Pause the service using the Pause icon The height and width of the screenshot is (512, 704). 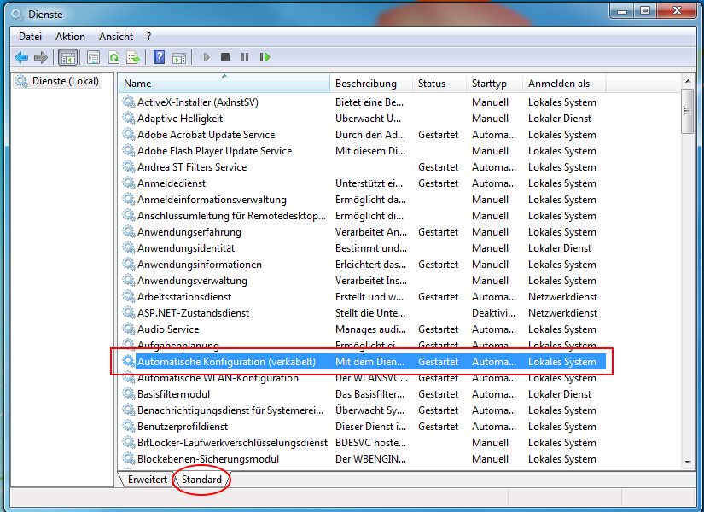(x=245, y=57)
